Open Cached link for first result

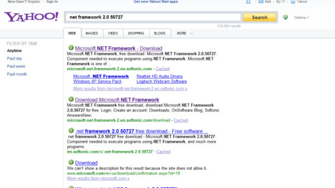(x=162, y=69)
